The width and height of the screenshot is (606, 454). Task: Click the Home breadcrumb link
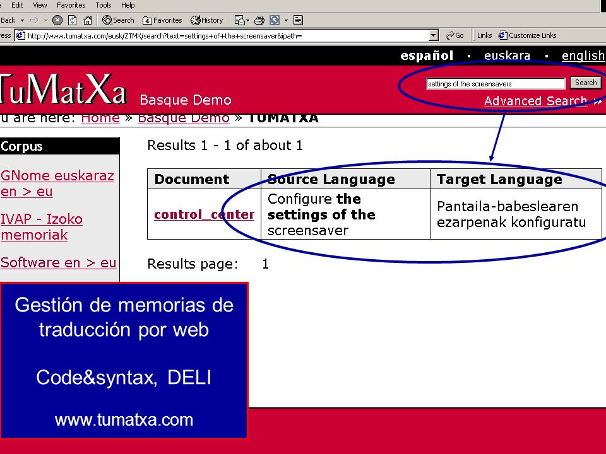(100, 118)
